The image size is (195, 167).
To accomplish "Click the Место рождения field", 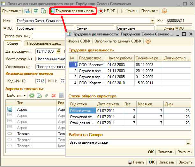I will click(50, 59).
